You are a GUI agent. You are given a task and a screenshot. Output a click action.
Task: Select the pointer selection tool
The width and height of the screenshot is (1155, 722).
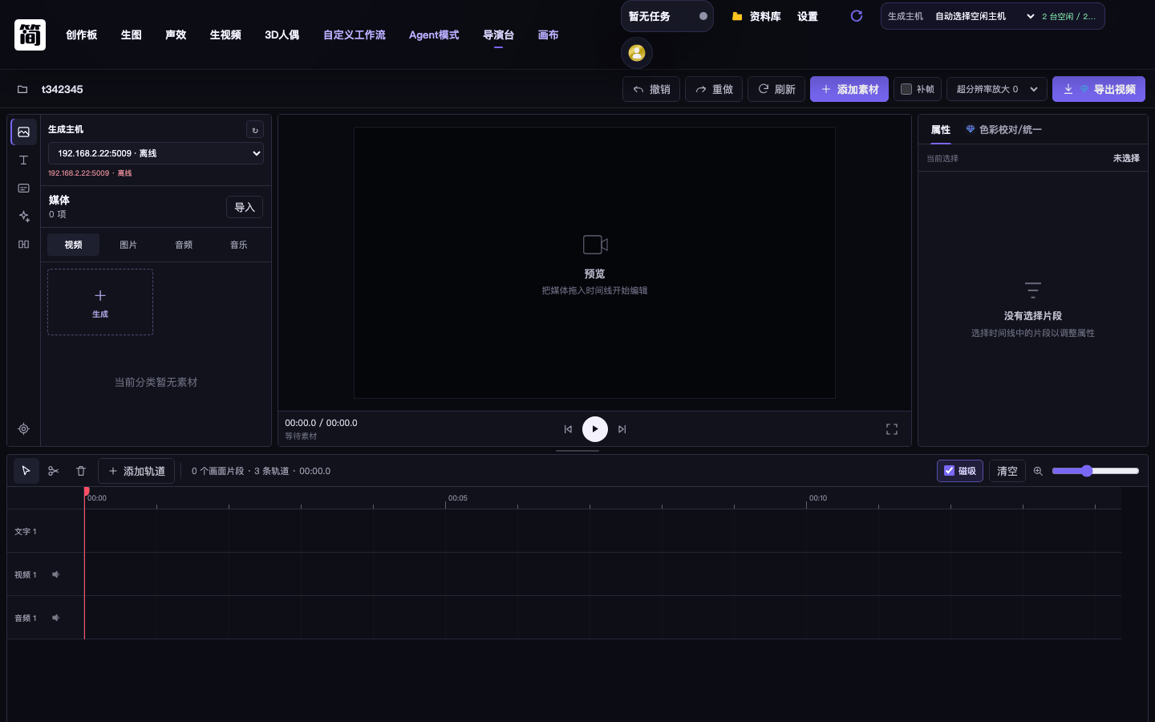point(26,471)
